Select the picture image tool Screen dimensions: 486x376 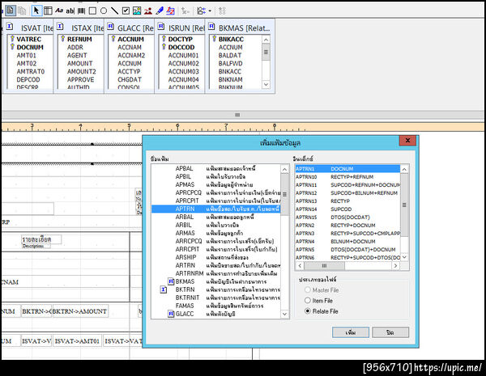click(x=137, y=11)
